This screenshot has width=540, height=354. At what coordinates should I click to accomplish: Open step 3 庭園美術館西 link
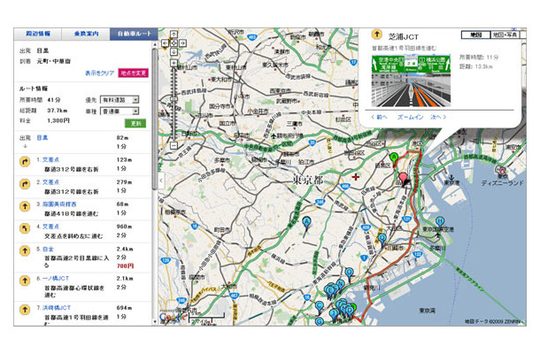[x=59, y=204]
